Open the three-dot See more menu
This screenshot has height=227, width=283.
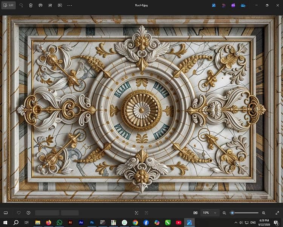(70, 5)
